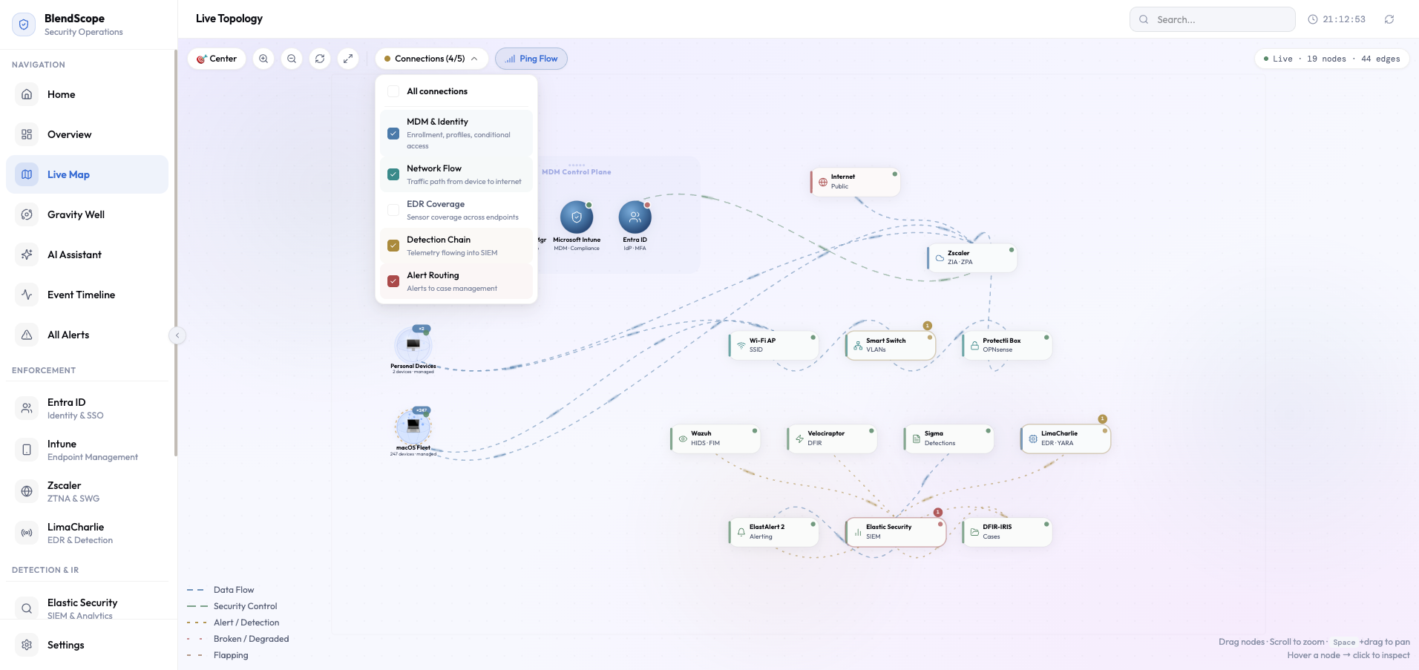Open the DFIR-IRIS Cases node
The width and height of the screenshot is (1419, 670).
click(1007, 532)
